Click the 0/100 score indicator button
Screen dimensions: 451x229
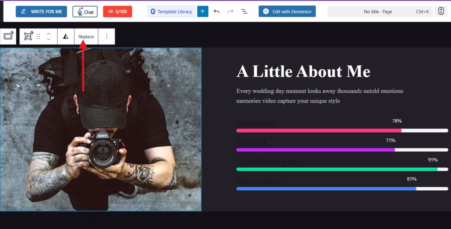coord(117,11)
